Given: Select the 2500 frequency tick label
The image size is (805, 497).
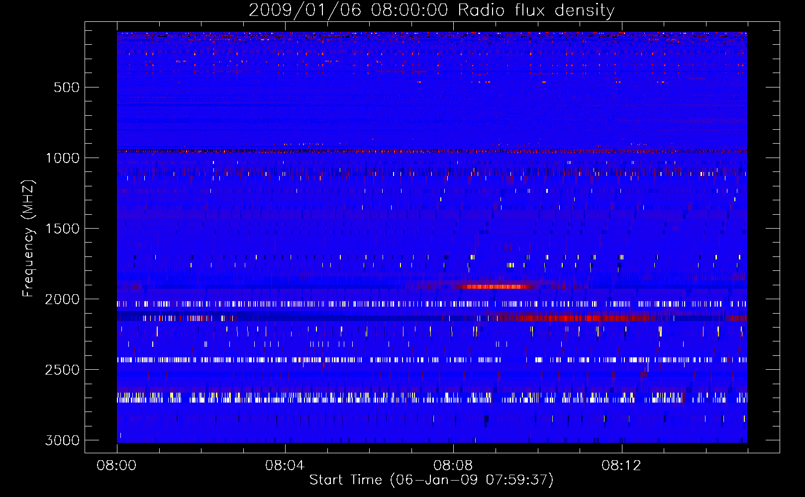Looking at the screenshot, I should point(62,370).
